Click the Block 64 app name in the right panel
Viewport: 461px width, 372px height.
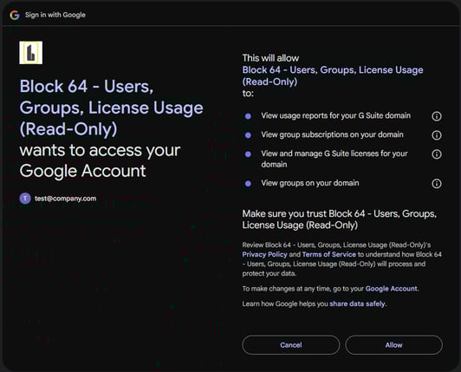(333, 75)
